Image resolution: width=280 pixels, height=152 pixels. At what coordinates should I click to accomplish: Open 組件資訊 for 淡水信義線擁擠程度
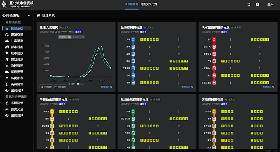[268, 87]
